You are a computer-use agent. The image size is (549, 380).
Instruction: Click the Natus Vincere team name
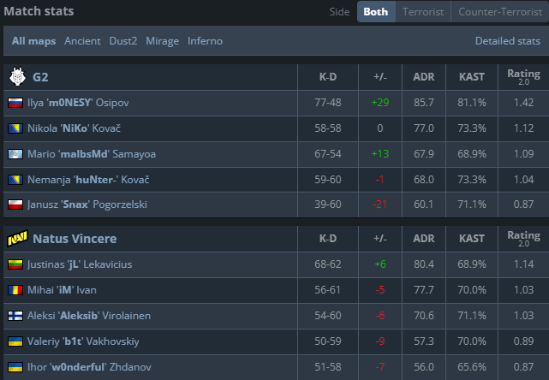pos(75,239)
